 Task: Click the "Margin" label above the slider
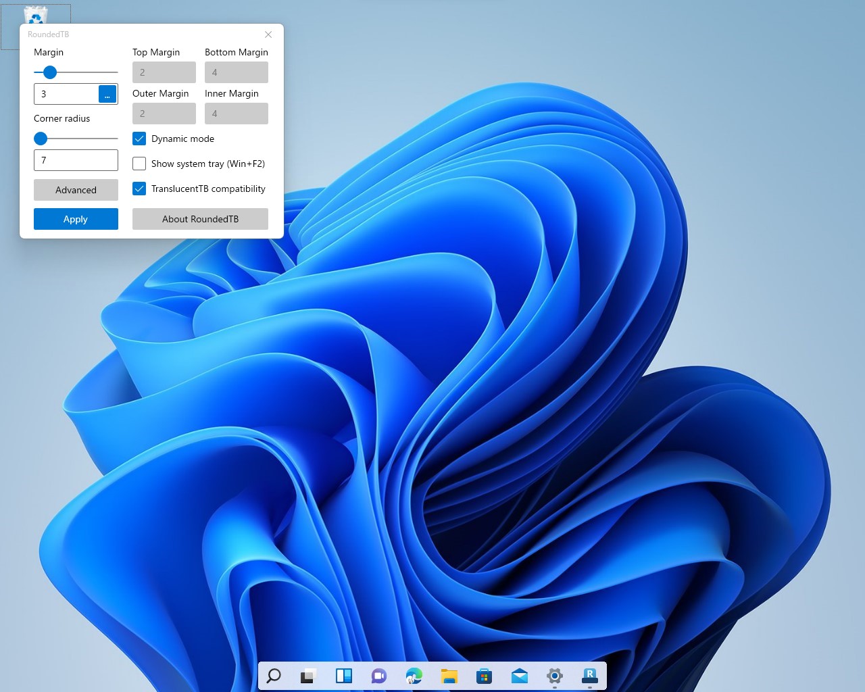click(49, 52)
